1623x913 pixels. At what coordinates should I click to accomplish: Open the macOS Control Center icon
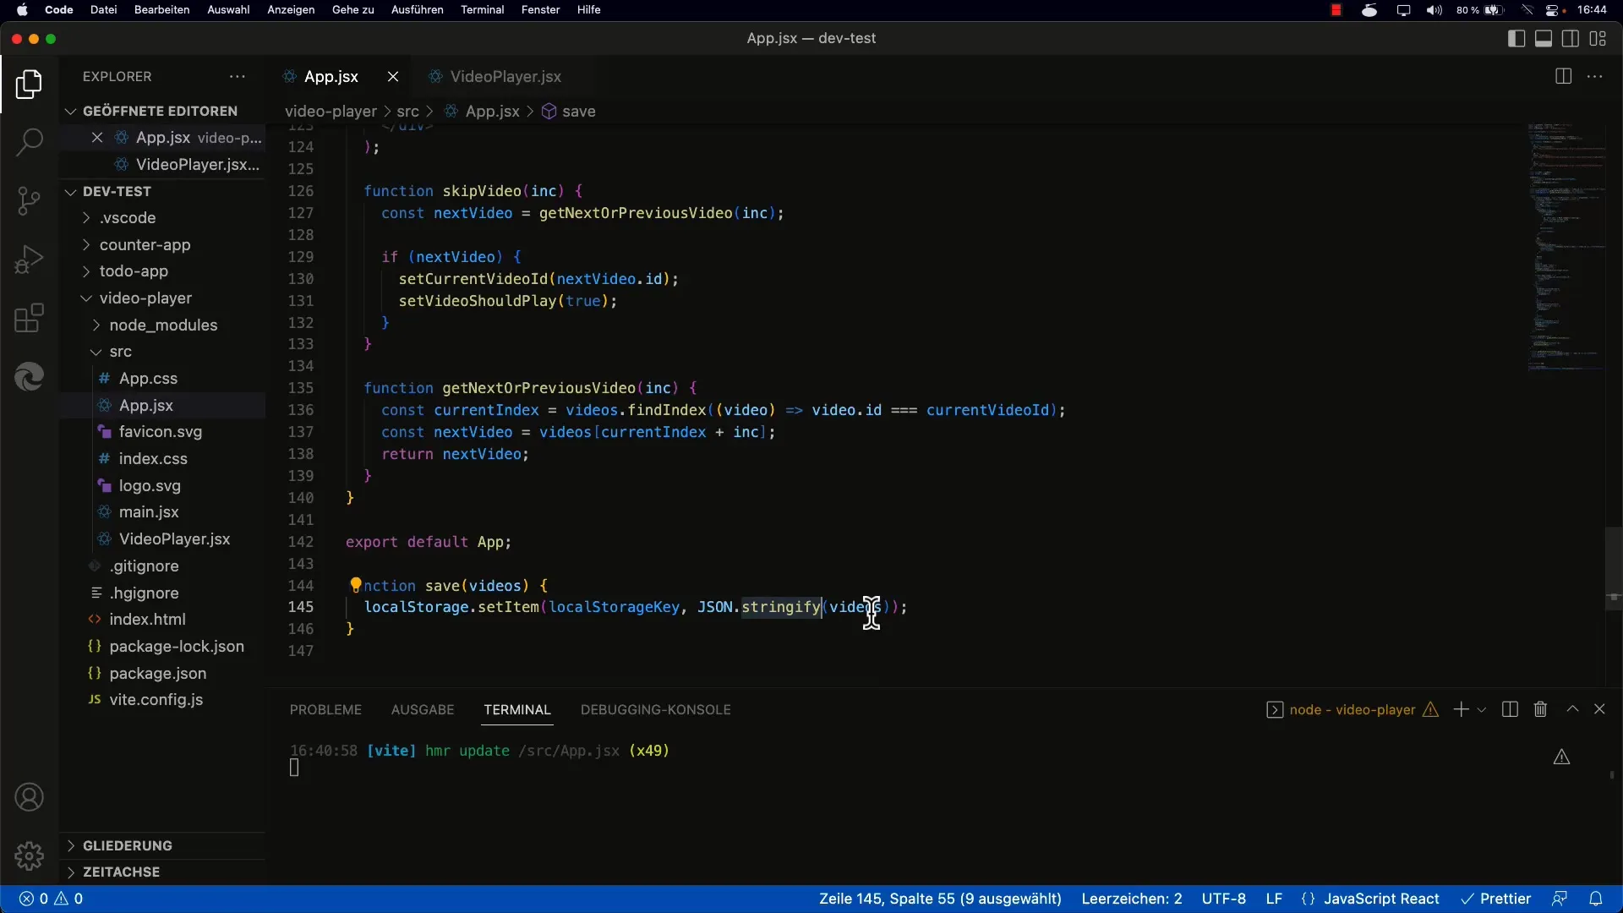coord(1553,10)
